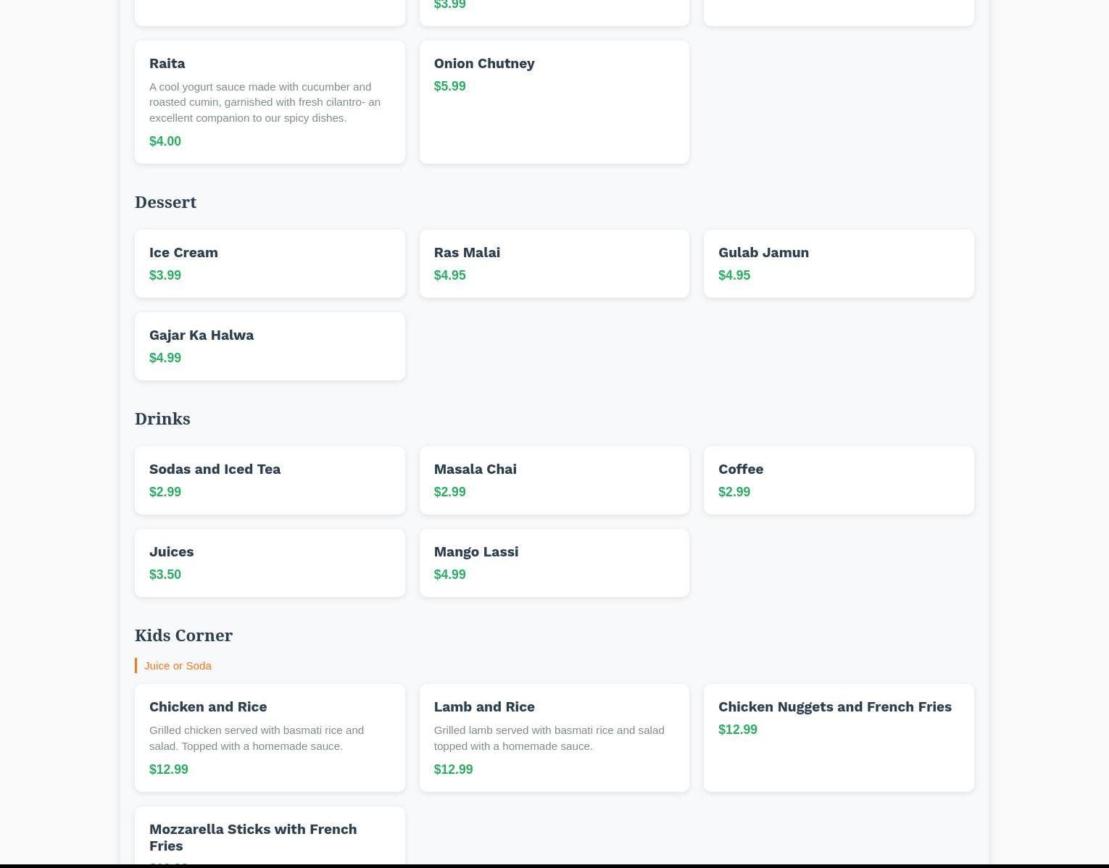Click the Onion Chutney item

[x=554, y=101]
